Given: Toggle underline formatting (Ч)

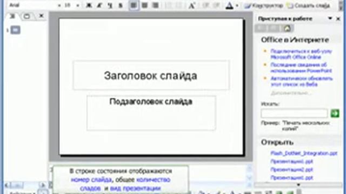Looking at the screenshot, I should pyautogui.click(x=110, y=5).
